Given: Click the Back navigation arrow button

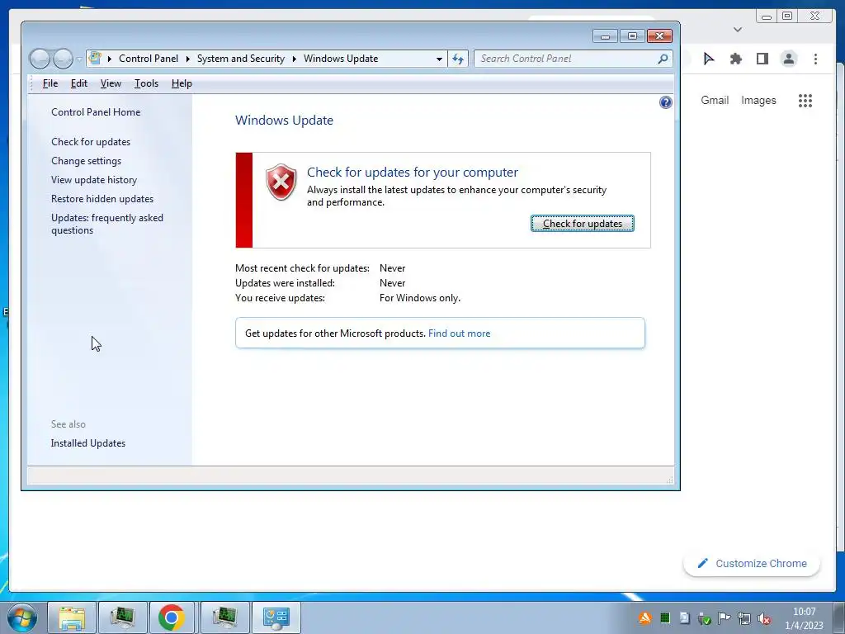Looking at the screenshot, I should click(x=40, y=59).
